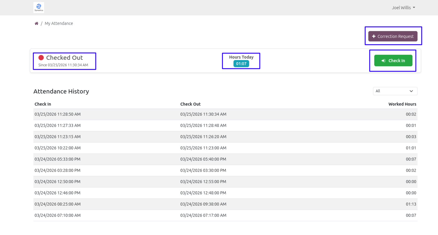
Task: Click the plus icon on Correction Request
Action: point(374,36)
